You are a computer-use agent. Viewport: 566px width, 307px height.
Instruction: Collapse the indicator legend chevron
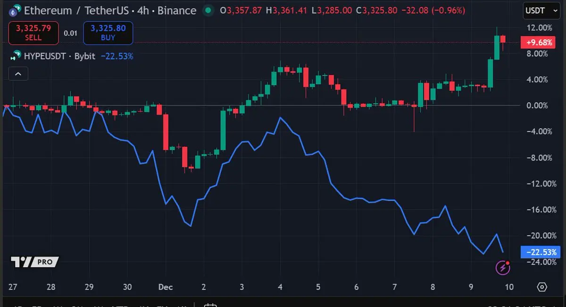click(18, 74)
